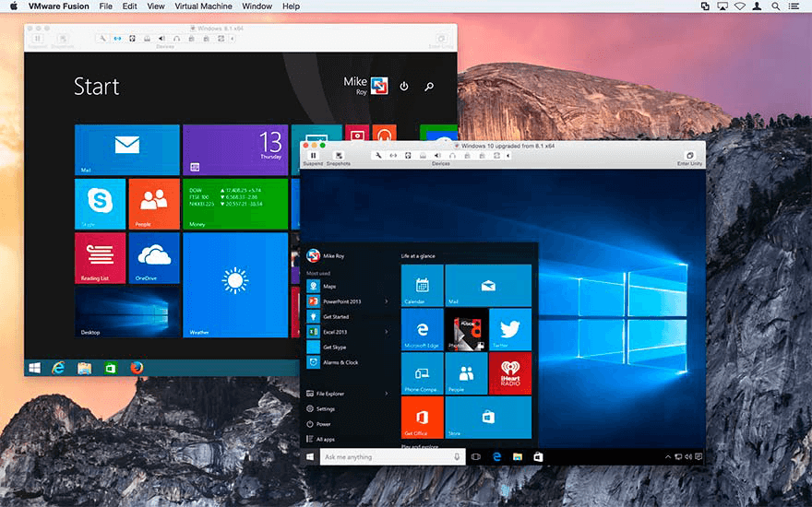Open the View menu in the menu bar
Screen dimensions: 812x507
point(156,6)
